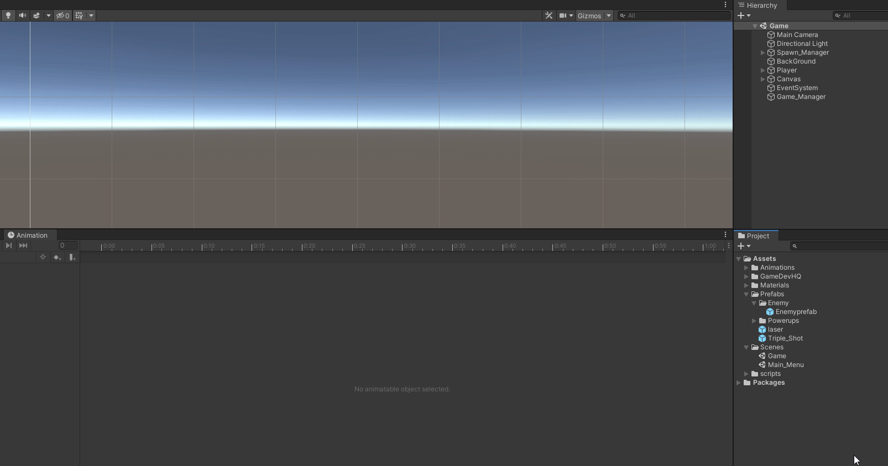
Task: Open the Scene view options menu
Action: 725,4
